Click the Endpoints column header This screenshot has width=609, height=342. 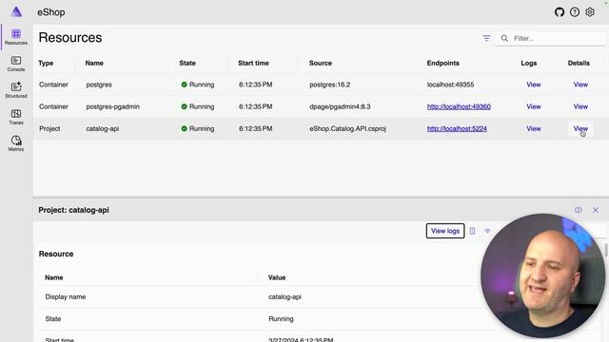click(443, 64)
